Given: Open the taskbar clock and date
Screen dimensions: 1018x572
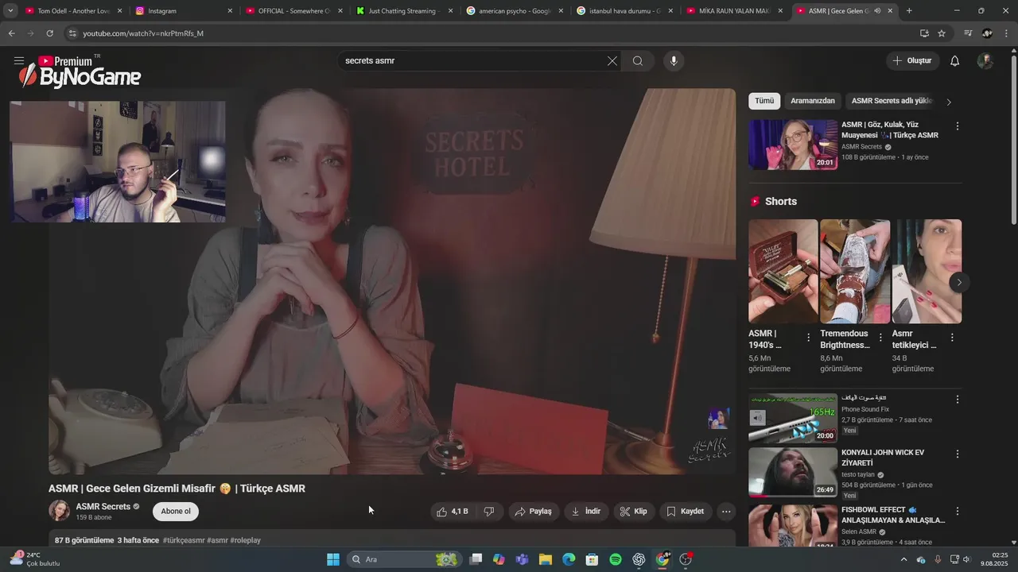Looking at the screenshot, I should click(x=994, y=559).
